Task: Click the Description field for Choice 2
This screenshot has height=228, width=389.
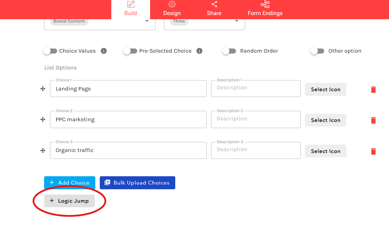Action: (x=256, y=119)
